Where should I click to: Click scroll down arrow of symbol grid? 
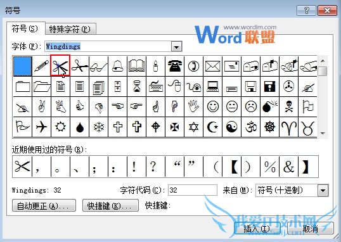pos(323,133)
